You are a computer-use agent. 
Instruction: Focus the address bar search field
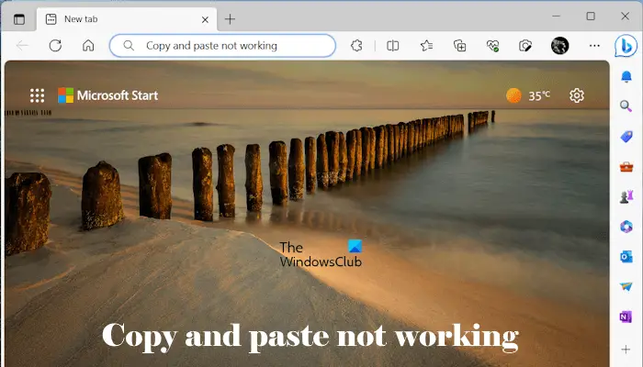[222, 46]
